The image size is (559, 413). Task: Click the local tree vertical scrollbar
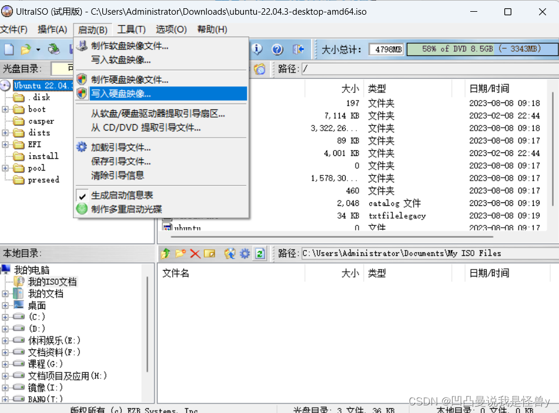tap(147, 325)
